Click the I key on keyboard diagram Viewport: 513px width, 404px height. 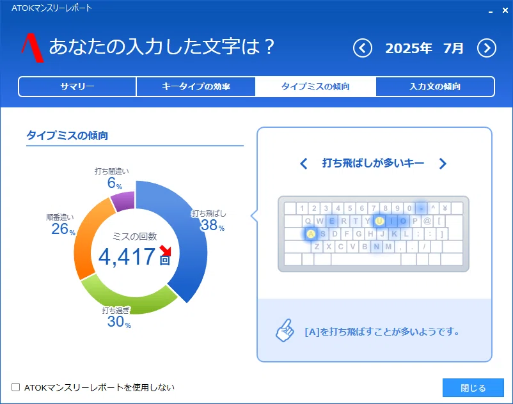(x=391, y=221)
